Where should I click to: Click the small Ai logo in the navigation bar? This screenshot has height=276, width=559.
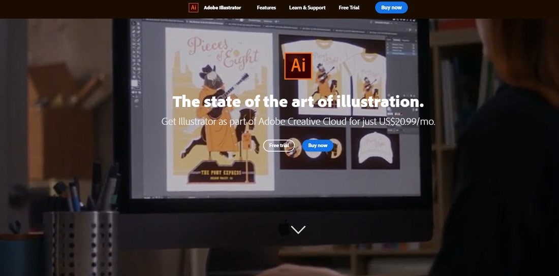[193, 8]
